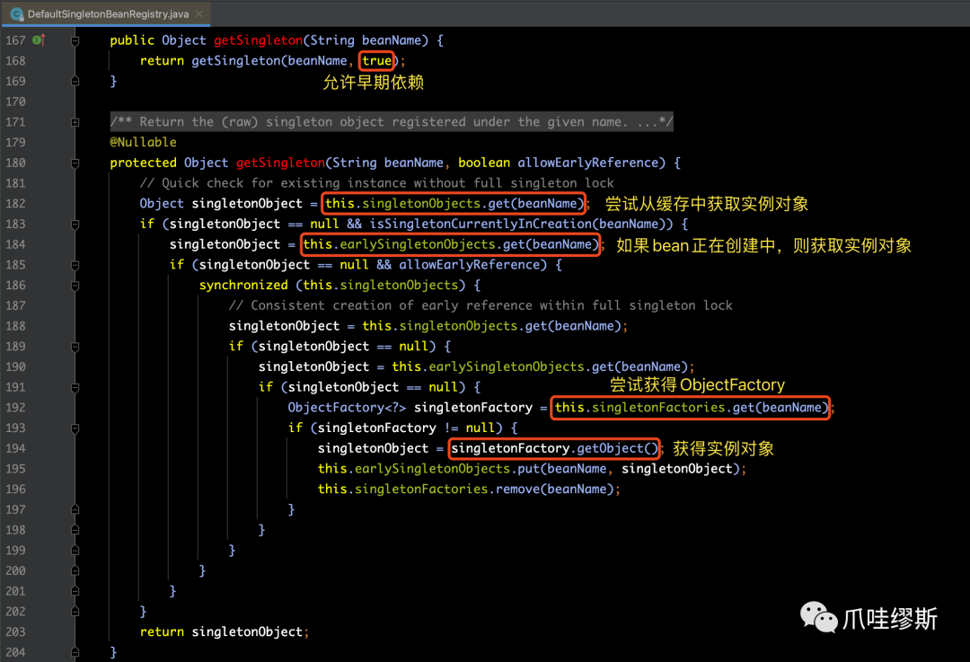
Task: Fold the if block at line 183
Action: click(x=75, y=225)
